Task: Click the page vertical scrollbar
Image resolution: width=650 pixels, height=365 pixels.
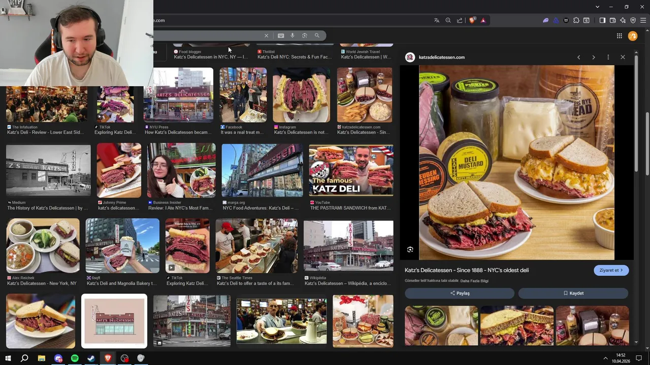Action: point(647,144)
